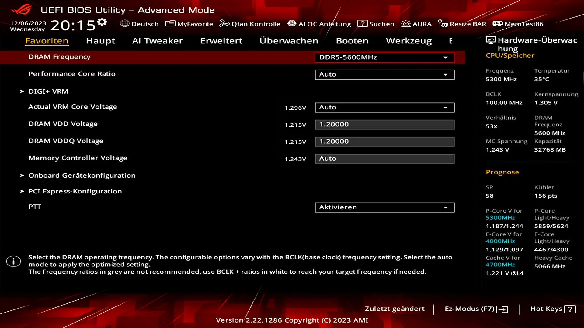Click DRAM VDD Voltage input field
Image resolution: width=584 pixels, height=328 pixels.
(384, 124)
